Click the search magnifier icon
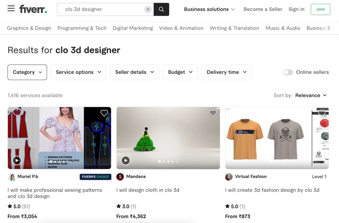Screen dimensions: 339x223 pyautogui.click(x=161, y=10)
